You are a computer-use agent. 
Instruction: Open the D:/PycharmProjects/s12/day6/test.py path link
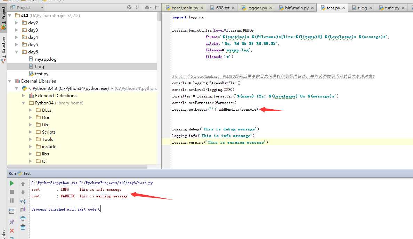[x=116, y=183]
